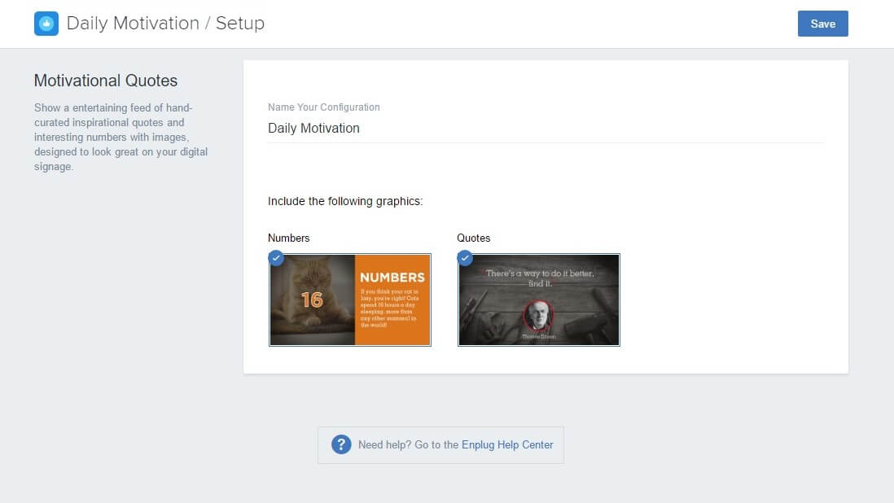The height and width of the screenshot is (503, 894).
Task: Click the Name Your Configuration input field
Action: coord(546,128)
